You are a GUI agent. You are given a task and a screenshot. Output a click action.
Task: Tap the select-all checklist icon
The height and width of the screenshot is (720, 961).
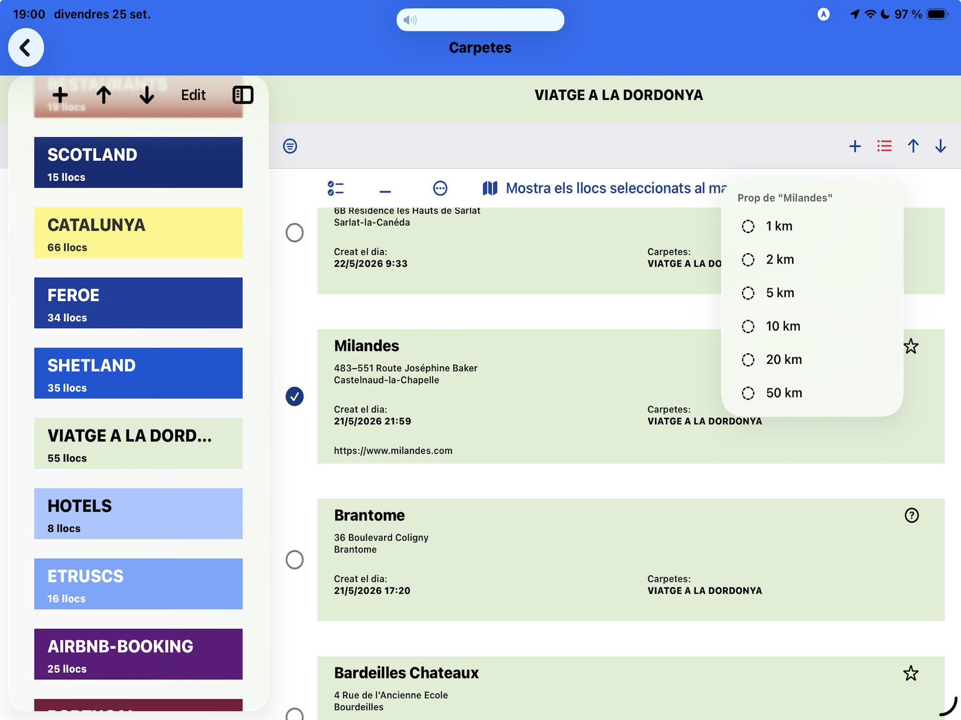[x=336, y=189]
